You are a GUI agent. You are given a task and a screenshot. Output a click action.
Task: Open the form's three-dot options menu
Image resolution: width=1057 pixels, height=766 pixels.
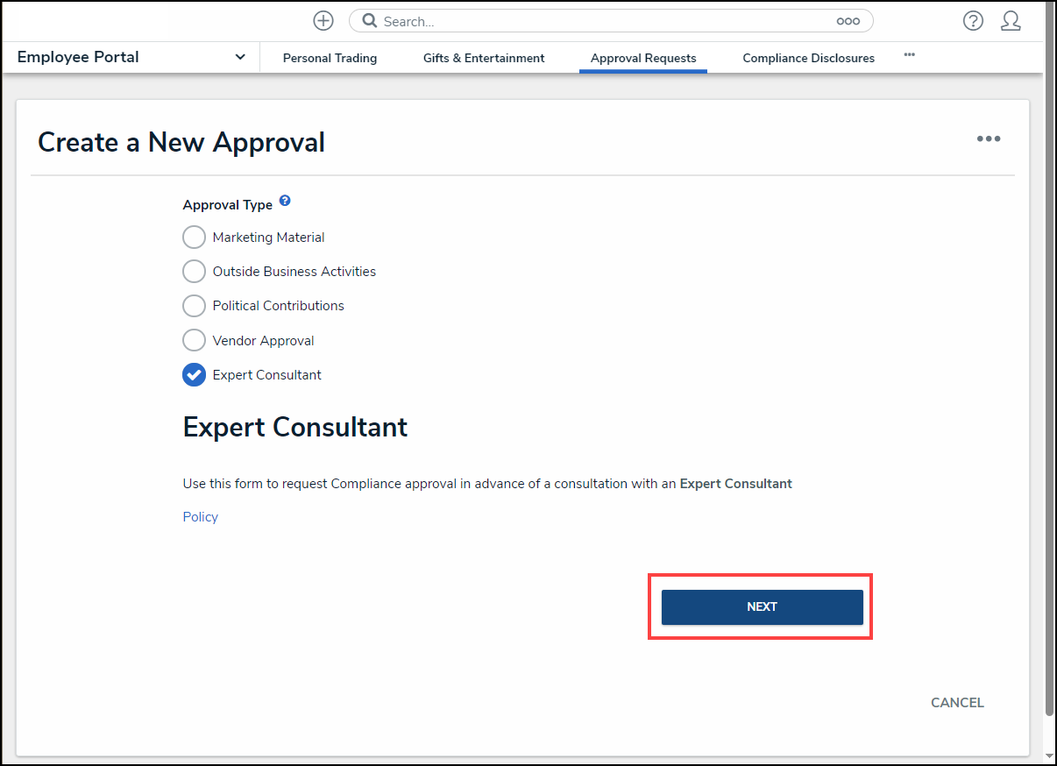(989, 139)
